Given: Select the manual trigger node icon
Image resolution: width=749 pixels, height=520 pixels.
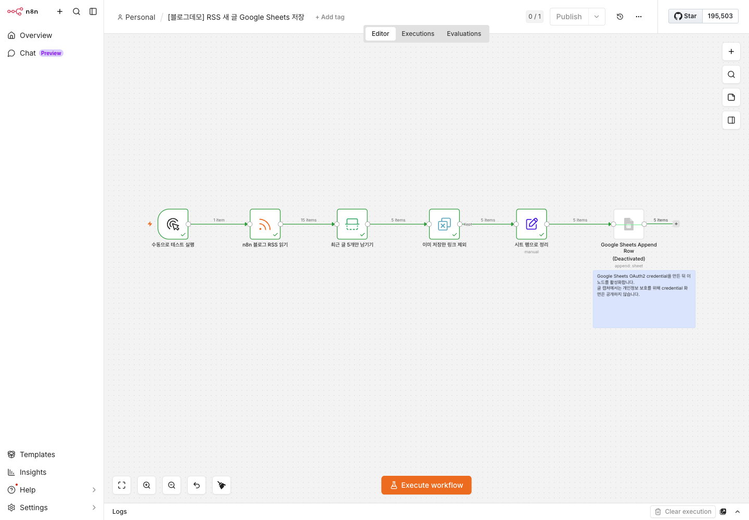Looking at the screenshot, I should click(173, 224).
